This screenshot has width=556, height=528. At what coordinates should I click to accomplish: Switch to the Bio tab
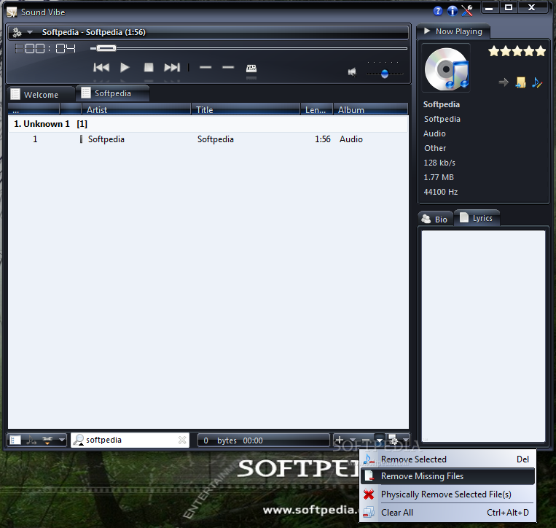435,219
